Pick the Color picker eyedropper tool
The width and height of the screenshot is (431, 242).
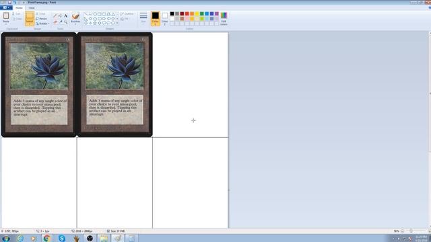pos(60,22)
